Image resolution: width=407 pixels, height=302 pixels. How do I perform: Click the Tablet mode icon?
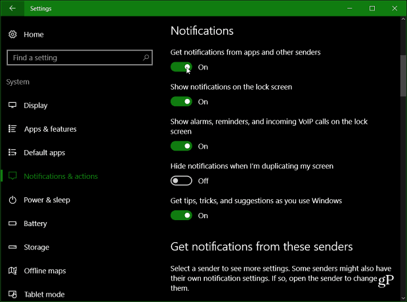pyautogui.click(x=12, y=294)
